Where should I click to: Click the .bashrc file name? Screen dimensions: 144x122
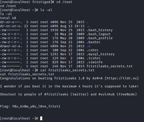93,42
